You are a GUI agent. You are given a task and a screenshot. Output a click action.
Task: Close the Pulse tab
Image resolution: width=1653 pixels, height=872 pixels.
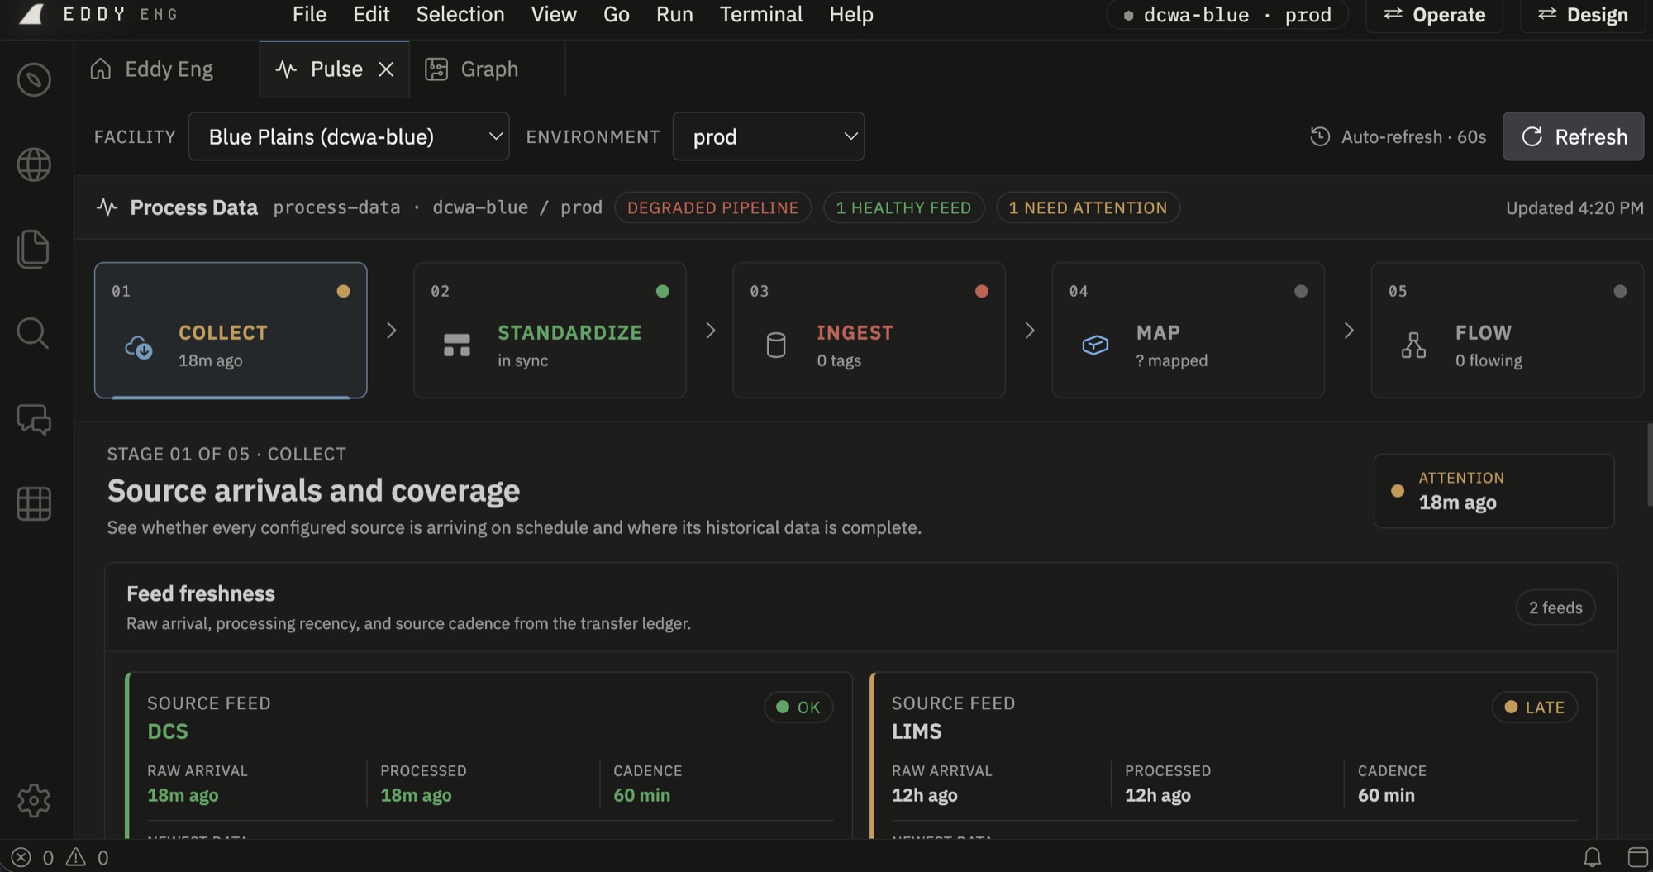pos(386,69)
